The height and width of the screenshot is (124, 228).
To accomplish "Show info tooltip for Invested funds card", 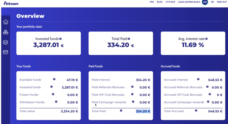I will [x=60, y=39].
